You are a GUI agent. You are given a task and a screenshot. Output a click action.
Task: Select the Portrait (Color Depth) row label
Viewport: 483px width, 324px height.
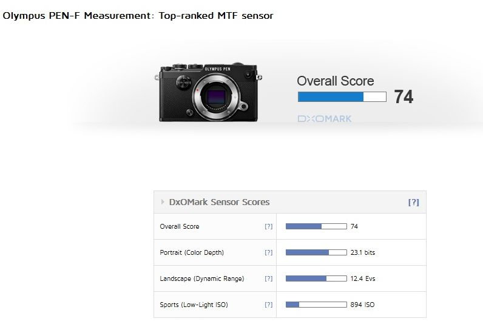coord(192,252)
